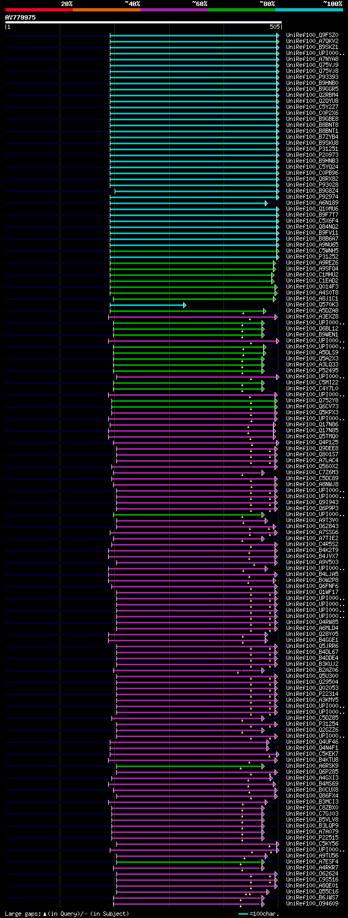
Task: Select label UniRef100_A7ESF4
Action: coord(312,861)
